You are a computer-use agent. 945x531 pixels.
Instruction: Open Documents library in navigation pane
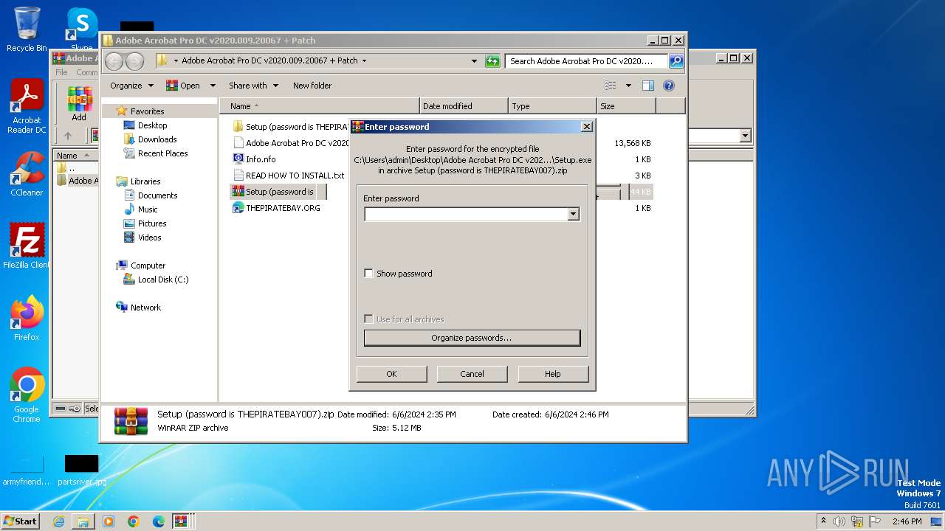157,195
